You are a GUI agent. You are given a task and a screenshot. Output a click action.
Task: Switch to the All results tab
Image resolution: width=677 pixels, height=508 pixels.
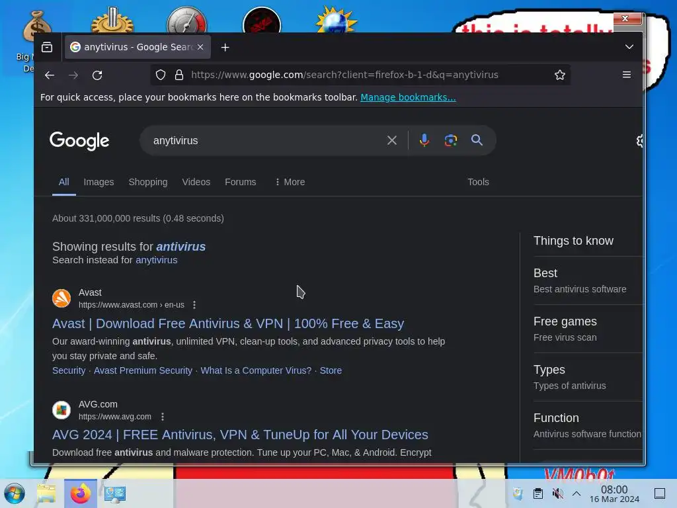[x=64, y=182]
